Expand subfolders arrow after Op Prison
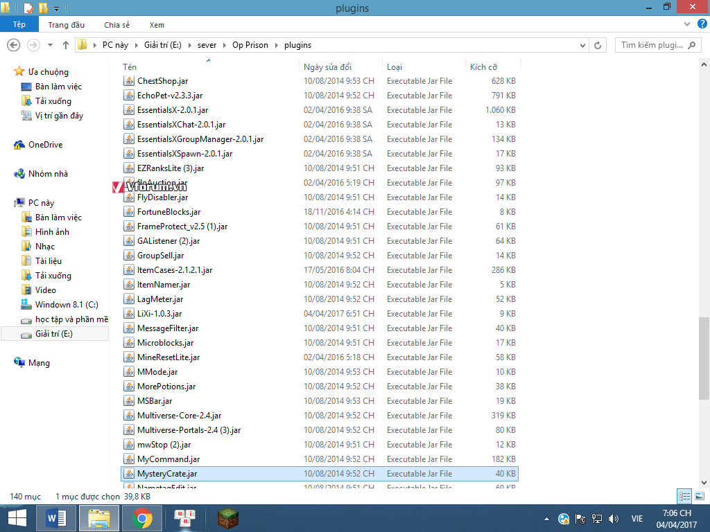The image size is (710, 532). [276, 45]
